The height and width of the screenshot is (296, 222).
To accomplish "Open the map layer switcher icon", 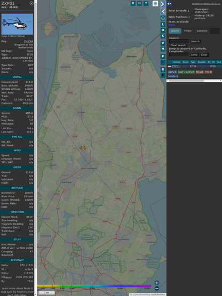I will point(155,4).
